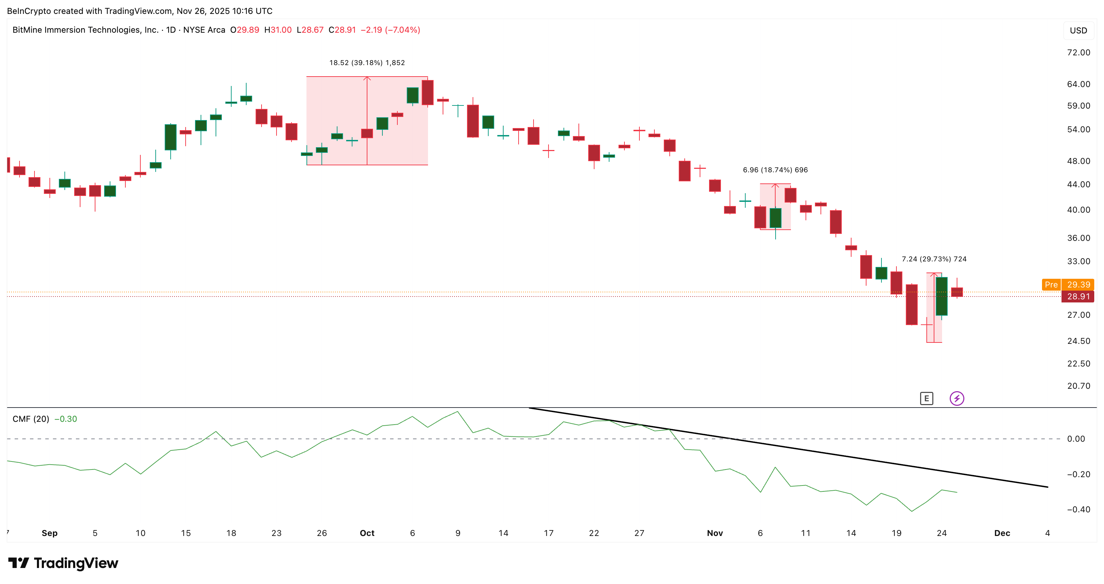Select the CMF (20) indicator label
Viewport: 1104px width, 584px height.
[32, 419]
